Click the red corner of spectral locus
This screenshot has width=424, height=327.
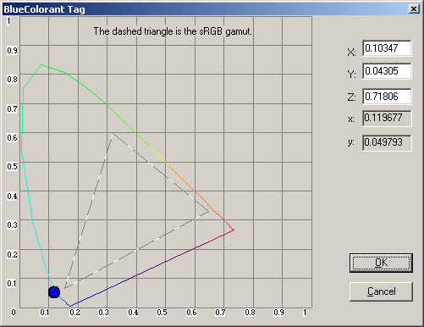pos(234,230)
